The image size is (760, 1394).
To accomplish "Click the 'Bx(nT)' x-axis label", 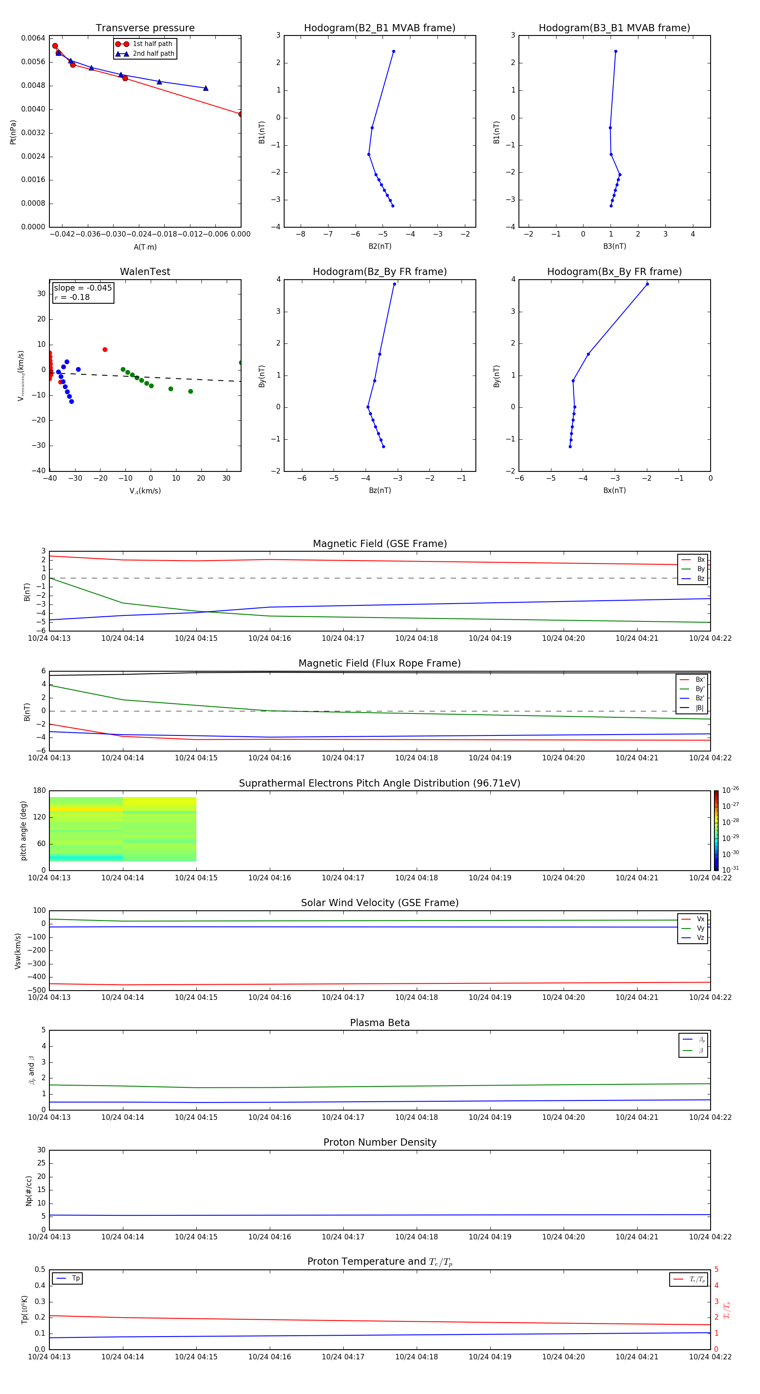I will 614,491.
